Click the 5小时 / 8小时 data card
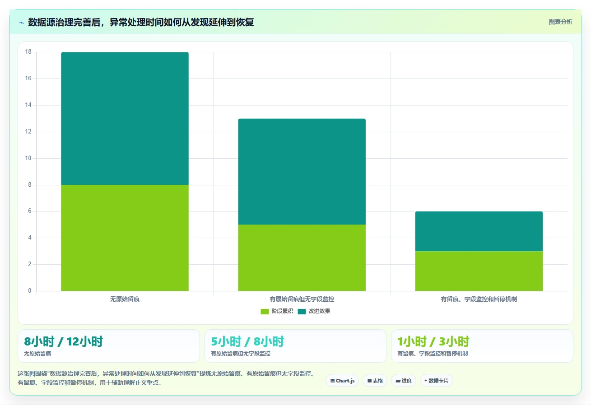Image resolution: width=591 pixels, height=405 pixels. tap(295, 346)
